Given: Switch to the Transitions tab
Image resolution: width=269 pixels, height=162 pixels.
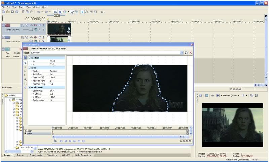Looking at the screenshot, I should click(x=52, y=155).
